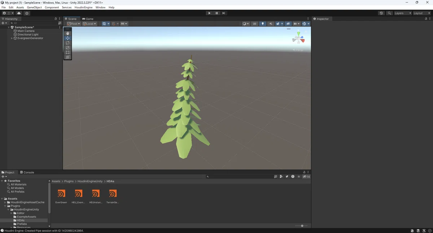This screenshot has height=233, width=433.
Task: Click the Step frame button
Action: pos(224,13)
